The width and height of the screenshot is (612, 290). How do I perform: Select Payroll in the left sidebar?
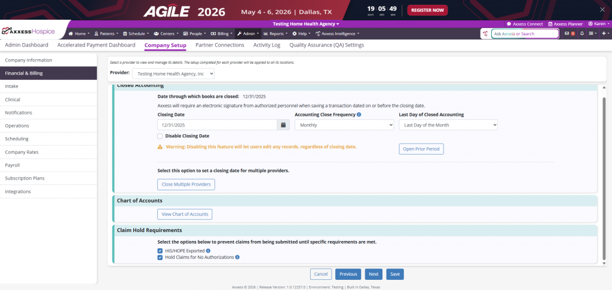pyautogui.click(x=13, y=165)
